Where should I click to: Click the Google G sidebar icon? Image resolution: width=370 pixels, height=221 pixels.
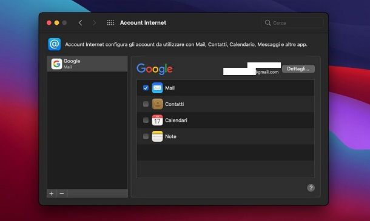(56, 64)
